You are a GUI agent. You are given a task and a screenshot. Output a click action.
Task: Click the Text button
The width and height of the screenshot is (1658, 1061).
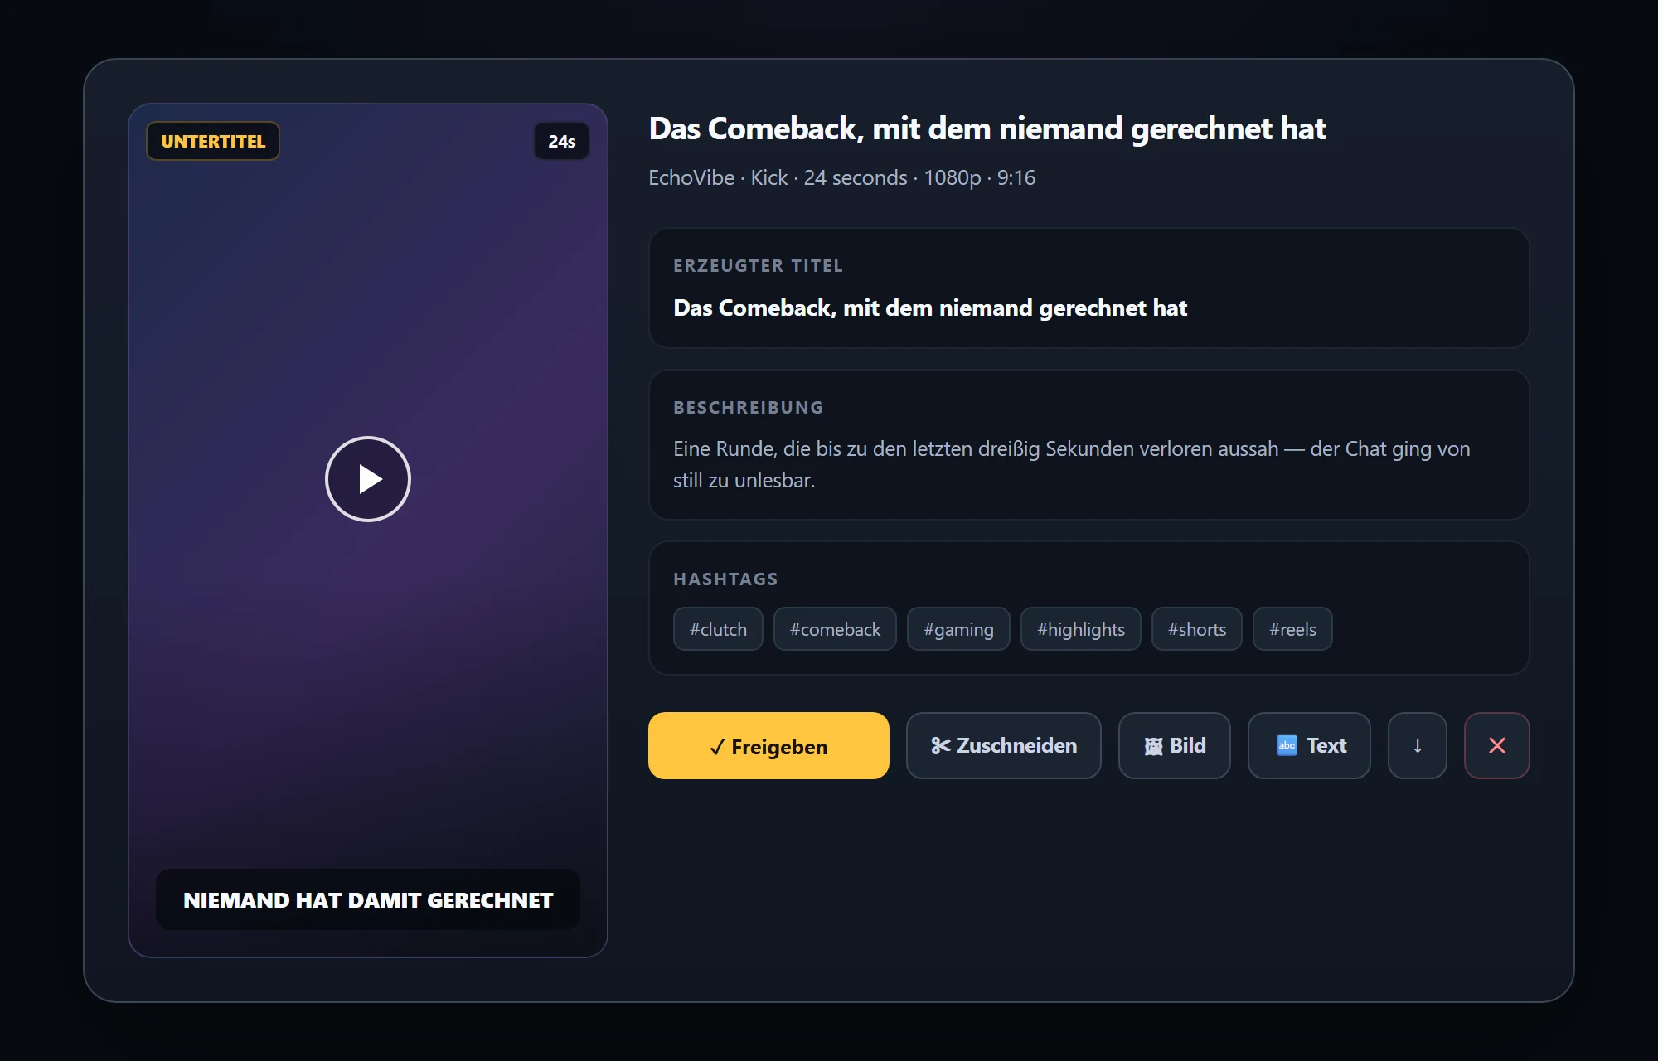point(1309,745)
